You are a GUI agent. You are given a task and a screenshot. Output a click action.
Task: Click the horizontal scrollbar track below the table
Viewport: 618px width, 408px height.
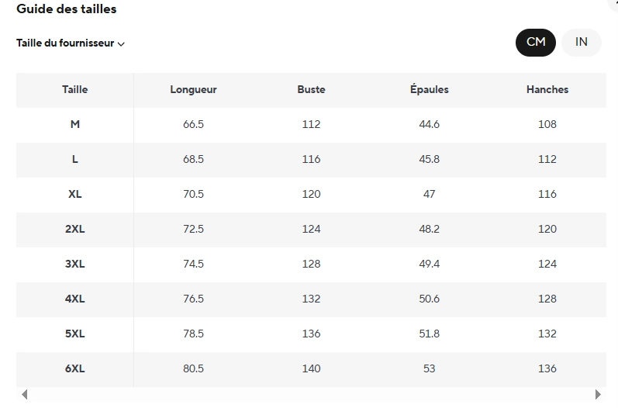(x=311, y=394)
